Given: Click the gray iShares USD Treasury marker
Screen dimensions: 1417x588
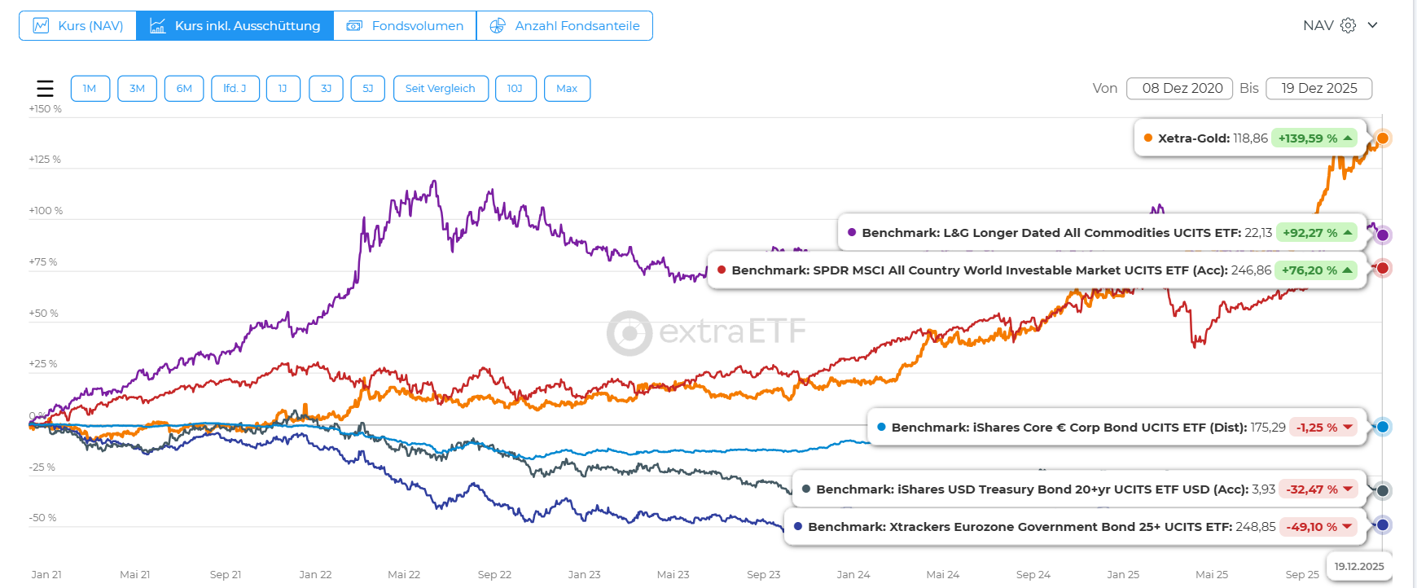Looking at the screenshot, I should 1382,490.
